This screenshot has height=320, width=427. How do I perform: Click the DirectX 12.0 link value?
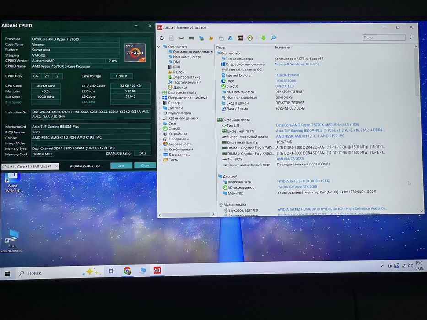pyautogui.click(x=284, y=86)
